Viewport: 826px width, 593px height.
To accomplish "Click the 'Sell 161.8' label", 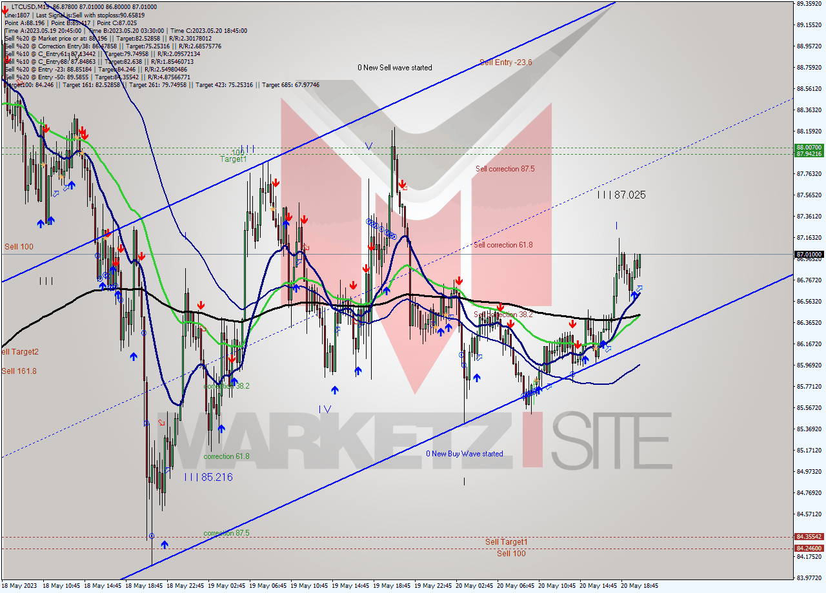I will coord(19,371).
